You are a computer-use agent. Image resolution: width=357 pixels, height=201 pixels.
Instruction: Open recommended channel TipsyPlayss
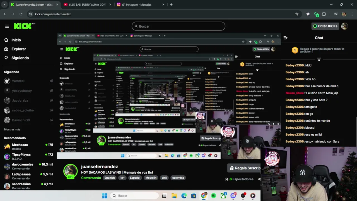28,156
